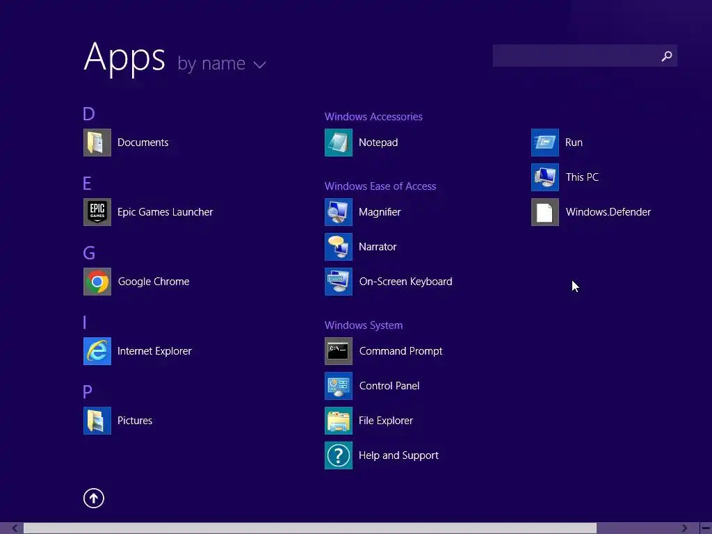Click the scrollbar right arrow
712x534 pixels.
tap(684, 528)
